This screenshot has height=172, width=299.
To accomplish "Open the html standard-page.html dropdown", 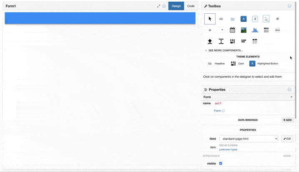I will click(249, 139).
